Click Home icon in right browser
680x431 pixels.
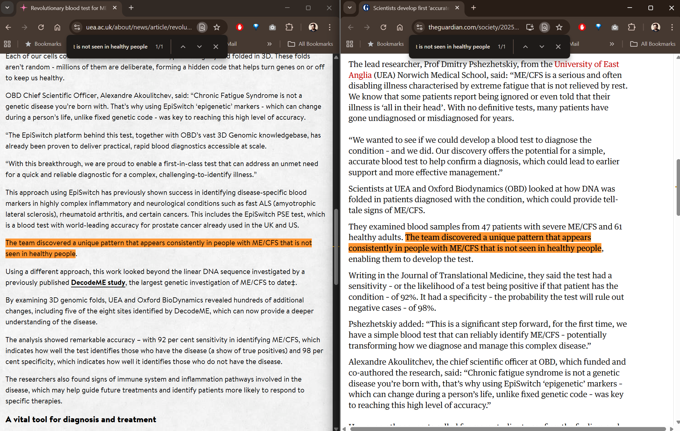point(399,27)
